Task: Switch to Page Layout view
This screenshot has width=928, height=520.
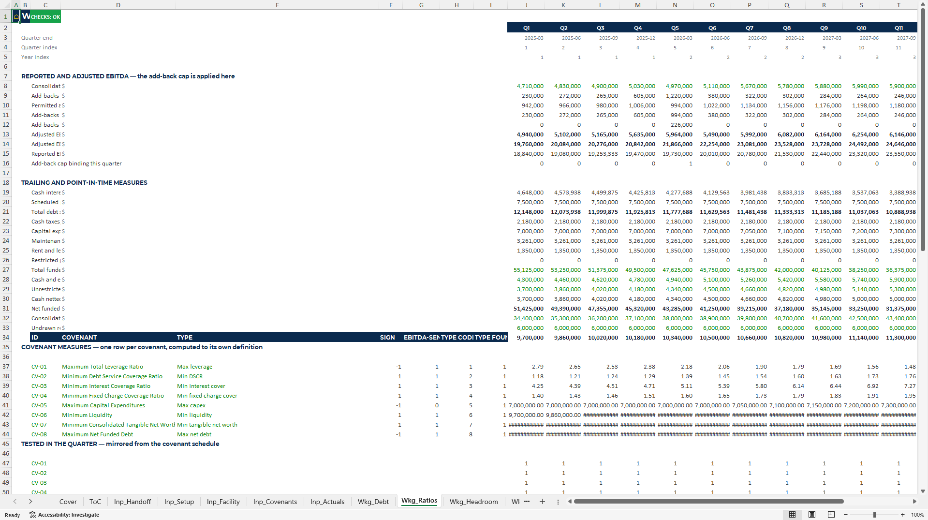Action: (x=811, y=515)
